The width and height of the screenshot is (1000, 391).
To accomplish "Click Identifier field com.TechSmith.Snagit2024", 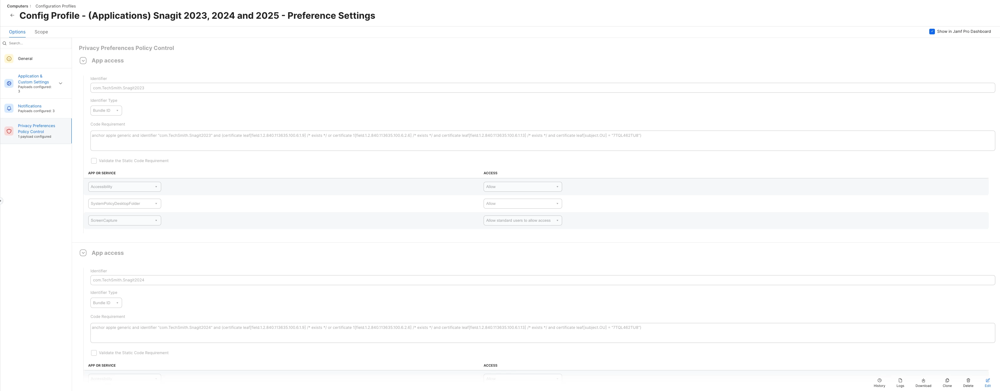I will tap(542, 280).
